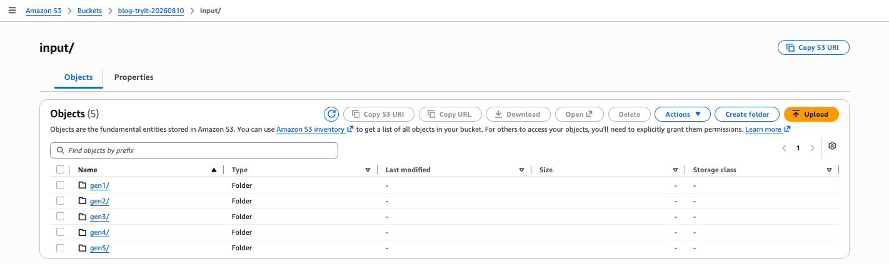Select all objects header checkbox
The image size is (889, 264).
point(60,170)
